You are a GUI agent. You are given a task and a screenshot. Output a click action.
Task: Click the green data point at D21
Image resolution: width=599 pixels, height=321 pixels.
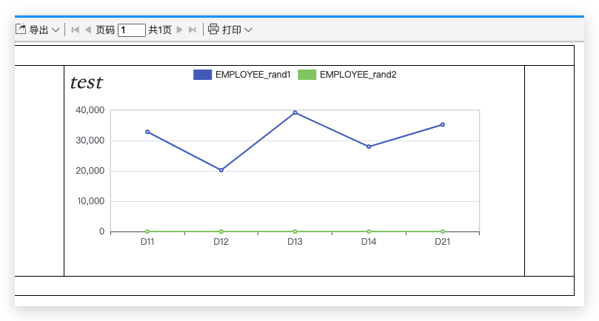tap(442, 232)
